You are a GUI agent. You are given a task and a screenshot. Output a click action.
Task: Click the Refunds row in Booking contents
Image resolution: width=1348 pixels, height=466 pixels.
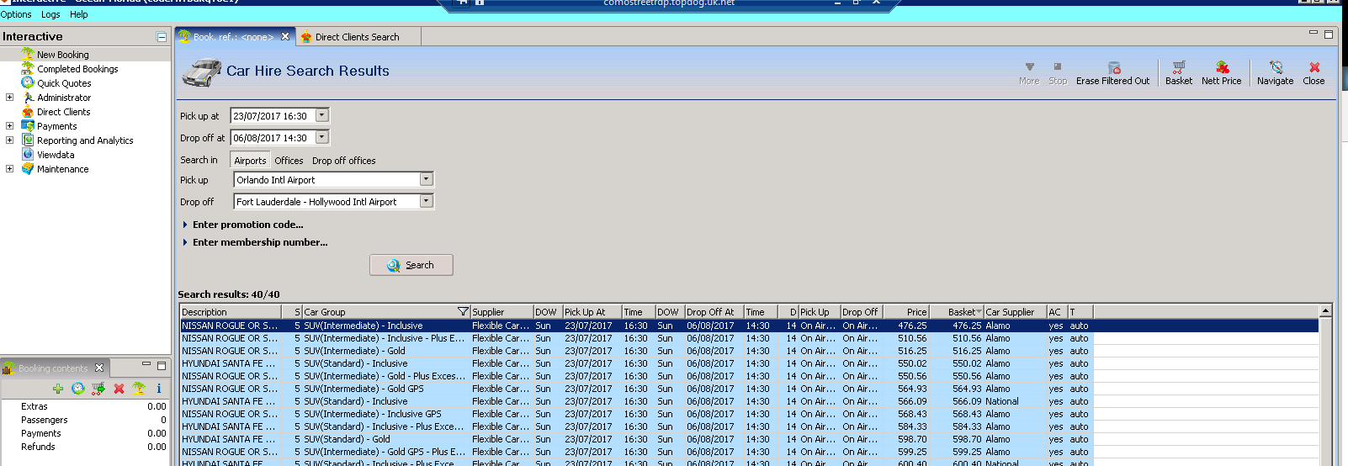coord(86,447)
